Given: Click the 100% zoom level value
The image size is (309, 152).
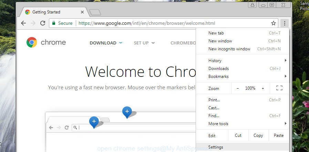Looking at the screenshot, I should (250, 88).
